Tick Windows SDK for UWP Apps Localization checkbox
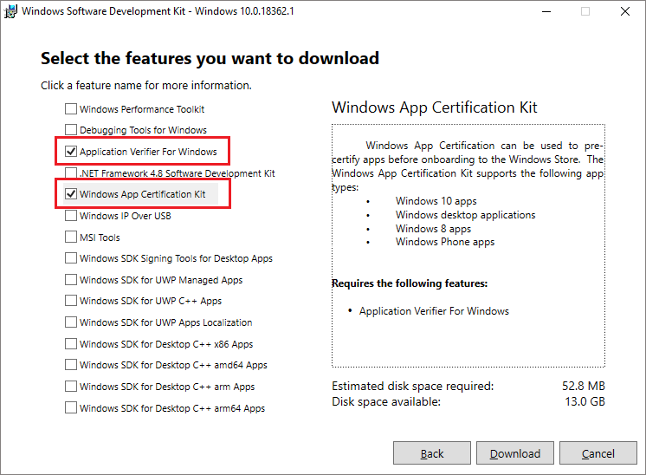Screen dimensions: 646x475 (71, 322)
